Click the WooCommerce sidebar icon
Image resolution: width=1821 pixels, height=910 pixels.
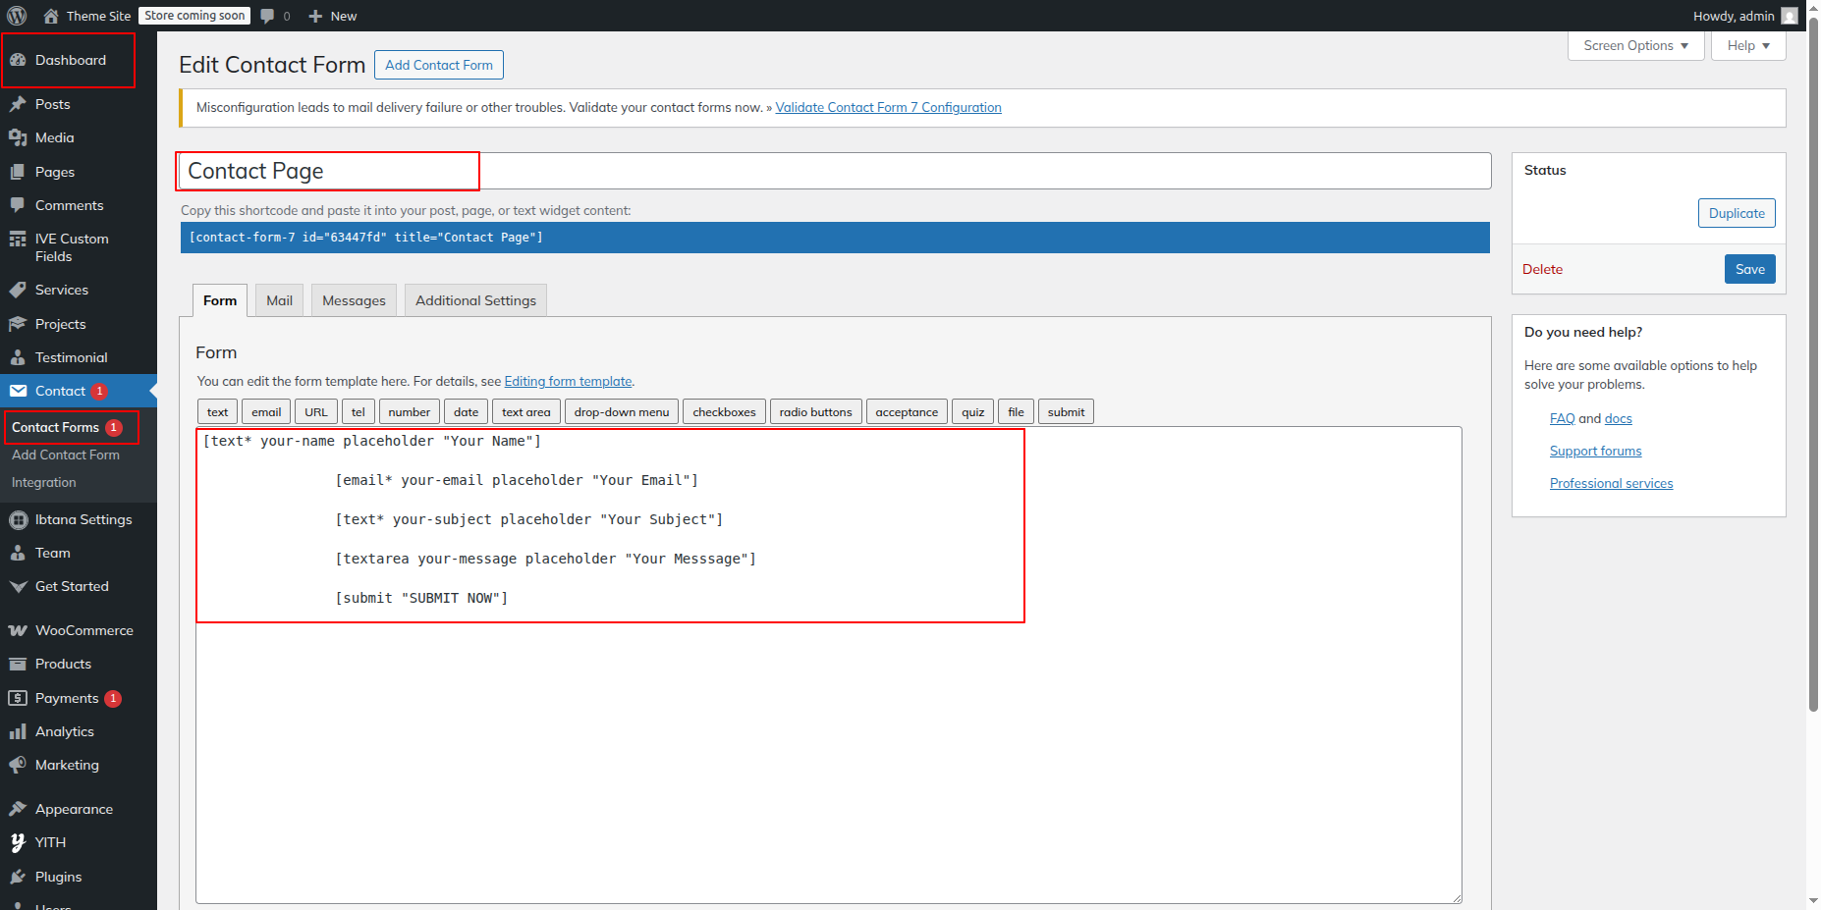tap(18, 630)
